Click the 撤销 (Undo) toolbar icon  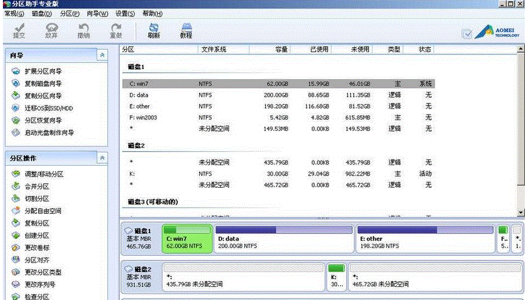[84, 30]
